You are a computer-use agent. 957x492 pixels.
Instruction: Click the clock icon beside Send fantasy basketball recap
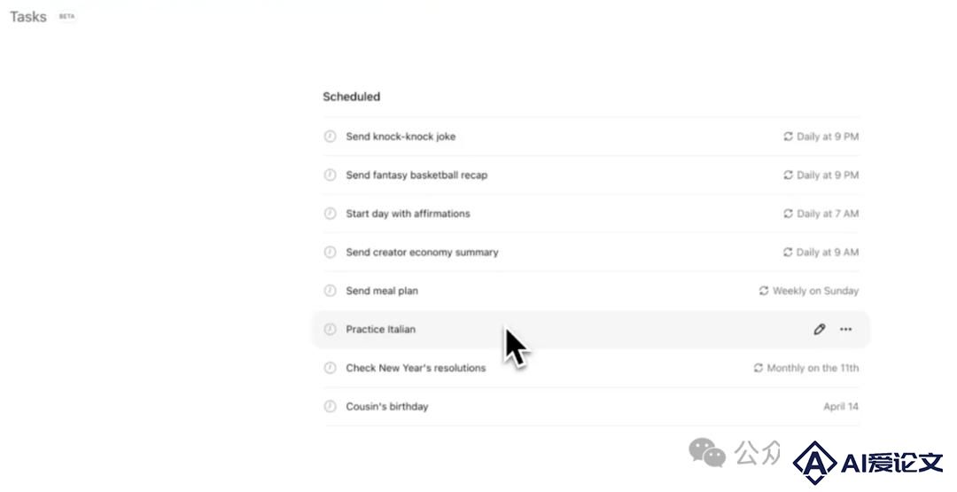330,176
